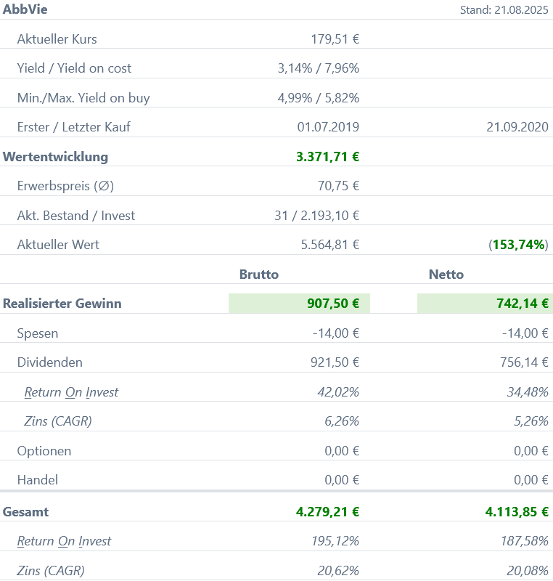This screenshot has height=581, width=553.
Task: Select the 195,12% total return
Action: click(x=335, y=541)
